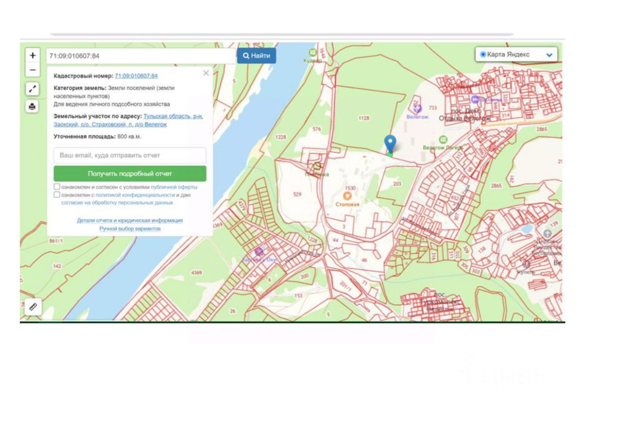This screenshot has width=622, height=440.
Task: Open Детали отчета и юридическая информация
Action: 130,220
